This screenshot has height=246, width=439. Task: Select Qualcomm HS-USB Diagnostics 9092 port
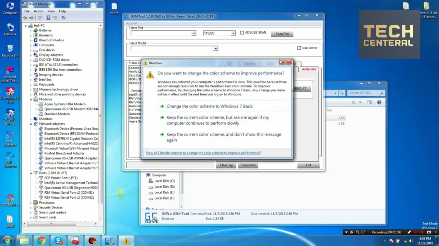click(x=71, y=188)
